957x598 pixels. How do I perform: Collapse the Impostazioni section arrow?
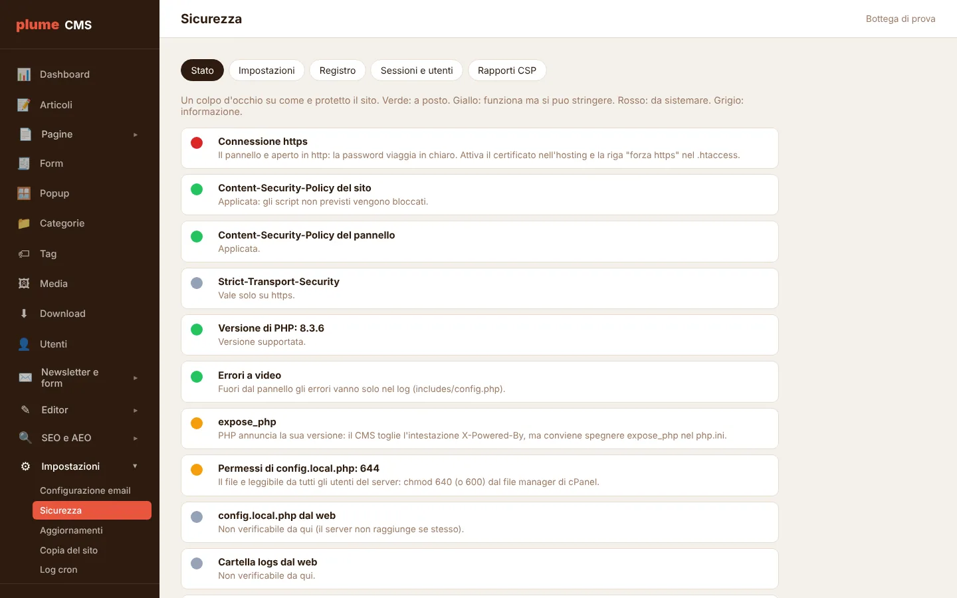coord(135,466)
